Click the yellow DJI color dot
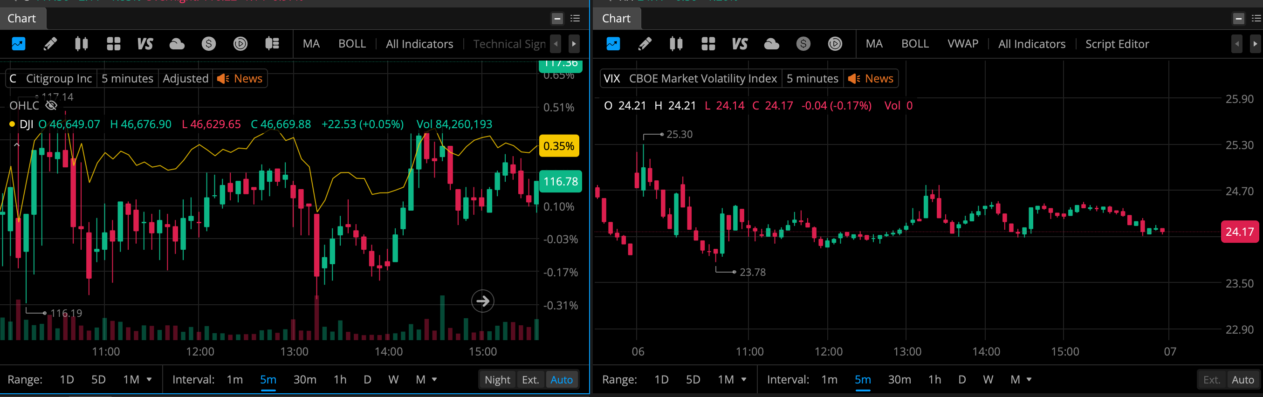 [12, 124]
